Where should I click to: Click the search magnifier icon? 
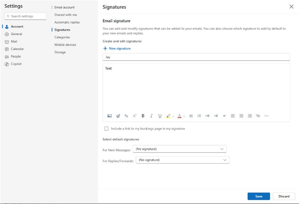pos(8,16)
